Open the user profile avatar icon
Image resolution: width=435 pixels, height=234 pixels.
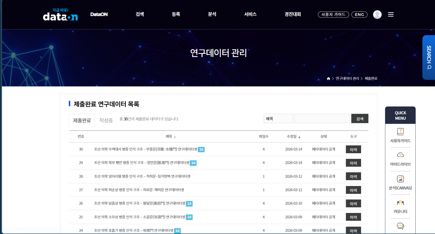[x=377, y=14]
